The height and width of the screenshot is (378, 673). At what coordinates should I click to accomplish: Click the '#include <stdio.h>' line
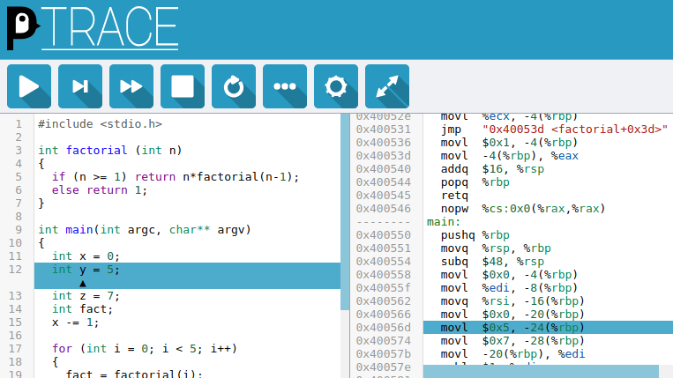(100, 124)
